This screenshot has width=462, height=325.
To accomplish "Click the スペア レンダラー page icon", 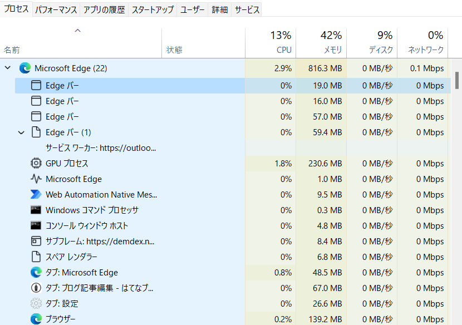I will [x=36, y=257].
